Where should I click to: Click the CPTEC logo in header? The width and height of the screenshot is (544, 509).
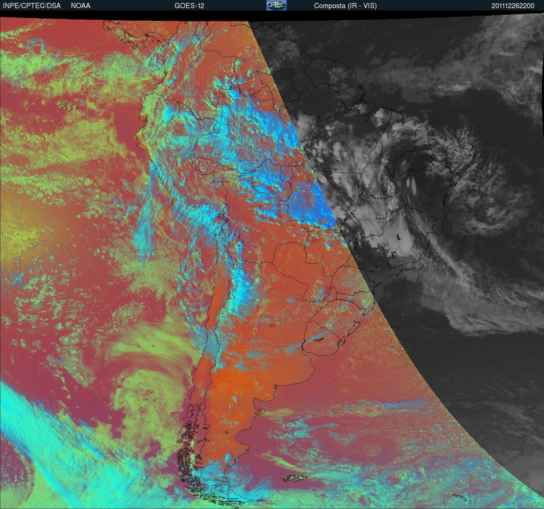tap(276, 5)
